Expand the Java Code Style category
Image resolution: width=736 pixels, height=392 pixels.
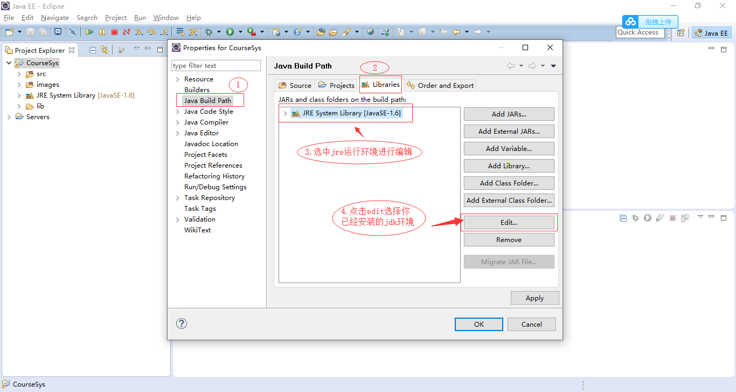(178, 112)
